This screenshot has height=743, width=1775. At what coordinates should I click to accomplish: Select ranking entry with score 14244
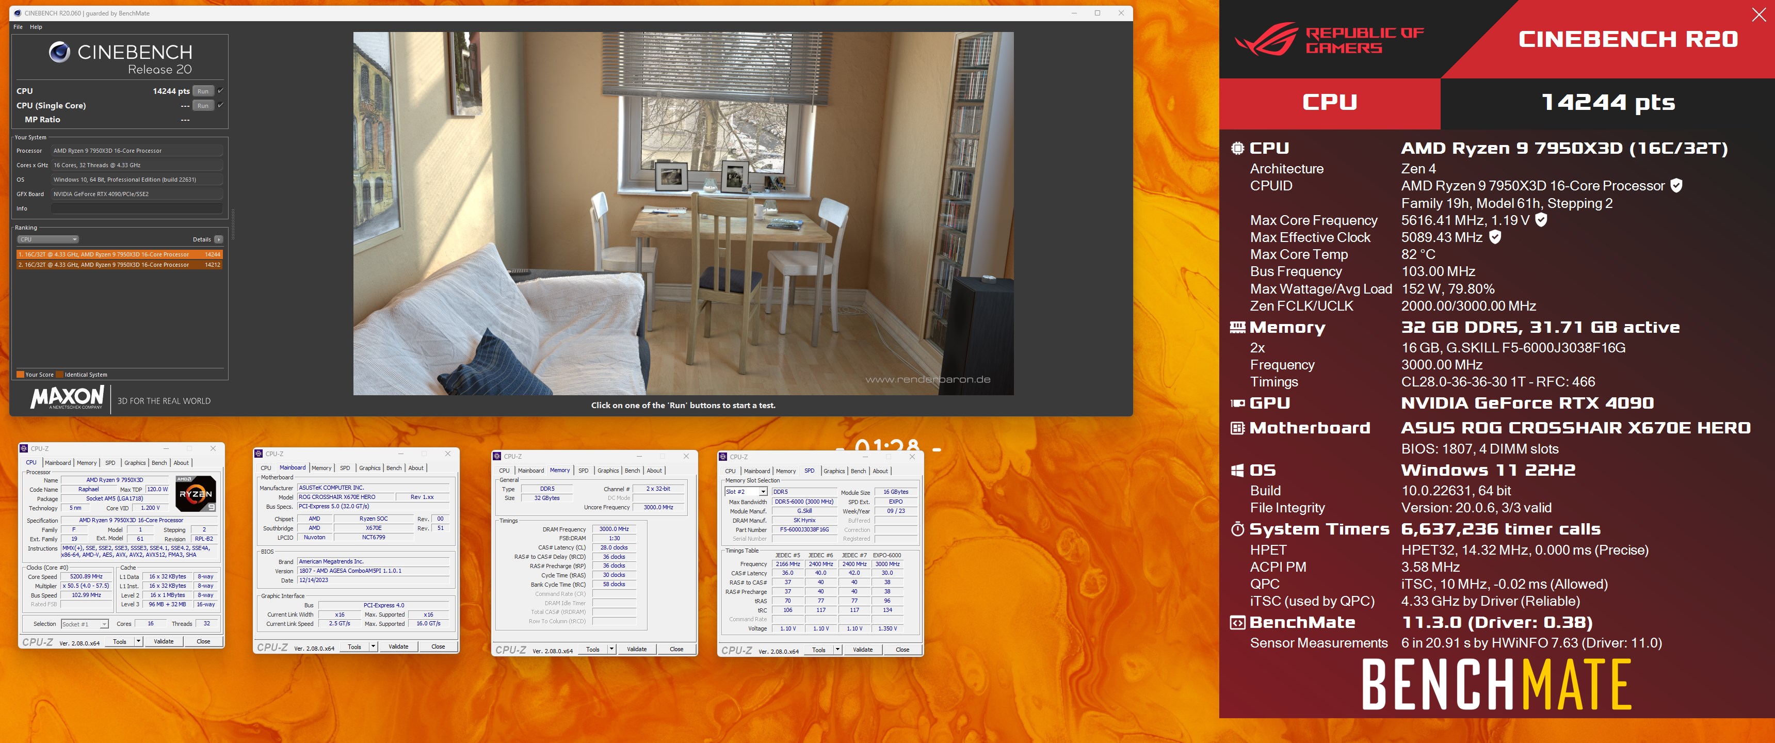pyautogui.click(x=119, y=254)
